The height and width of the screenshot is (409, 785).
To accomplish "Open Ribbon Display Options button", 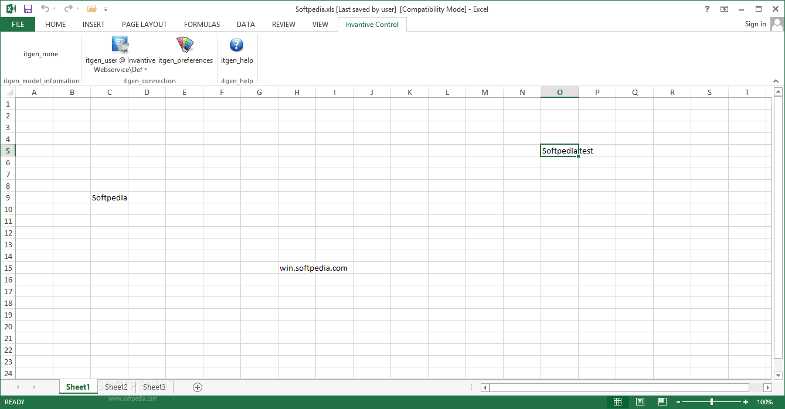I will 725,9.
